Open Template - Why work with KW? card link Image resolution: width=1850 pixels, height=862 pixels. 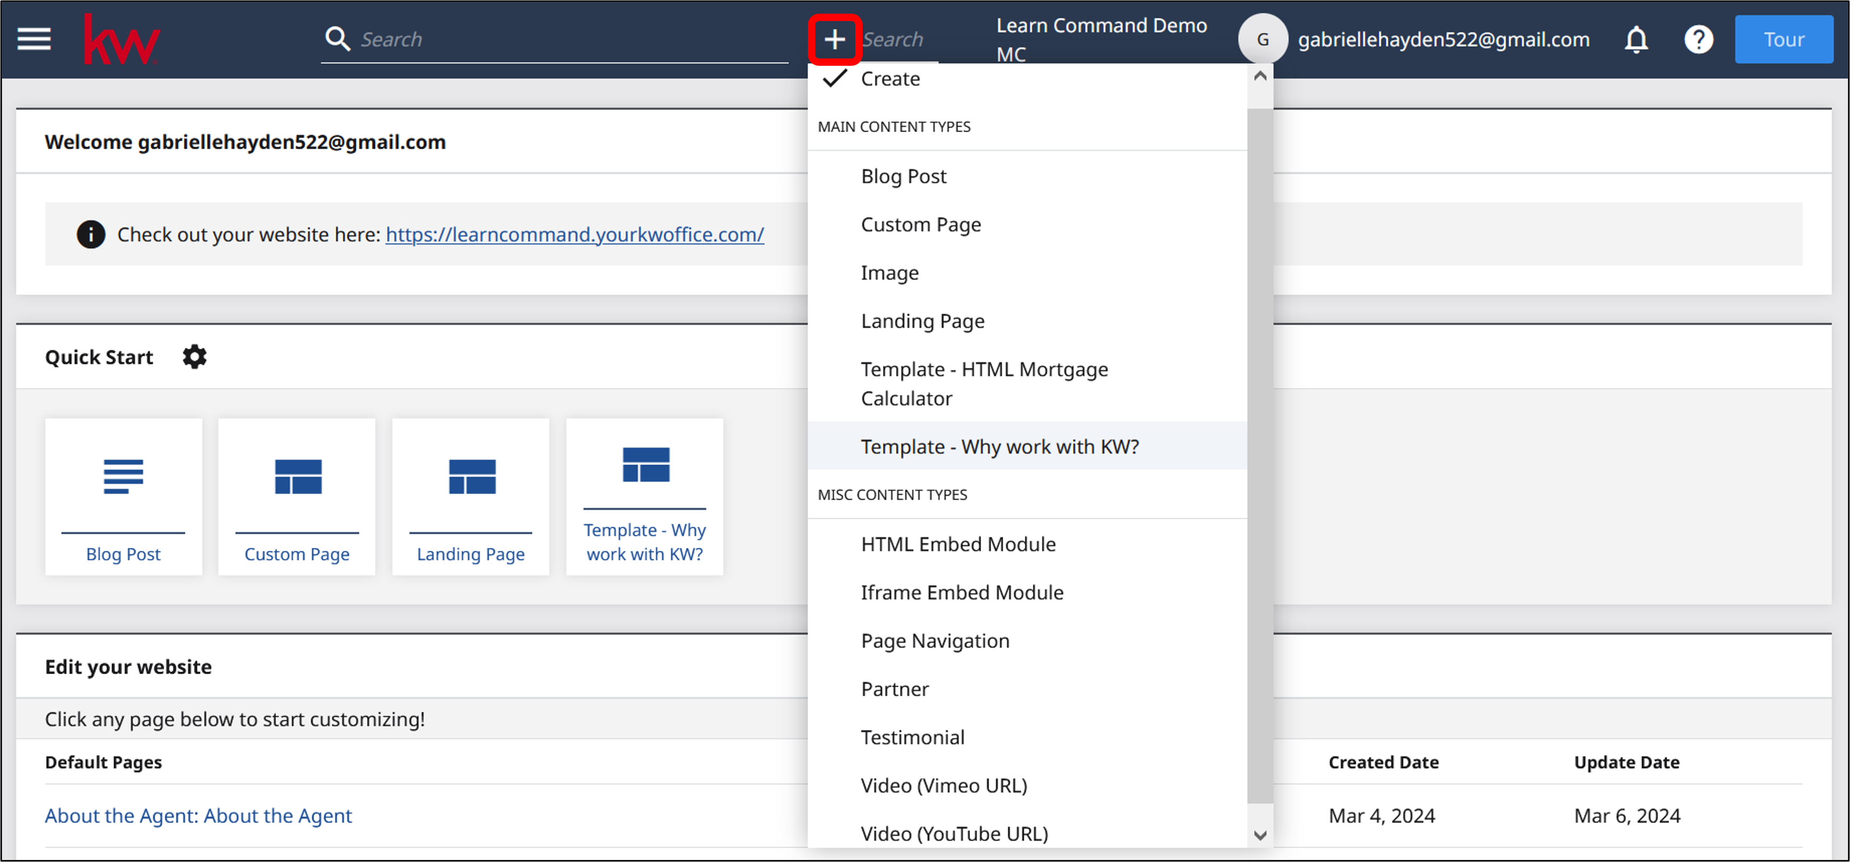click(x=644, y=542)
